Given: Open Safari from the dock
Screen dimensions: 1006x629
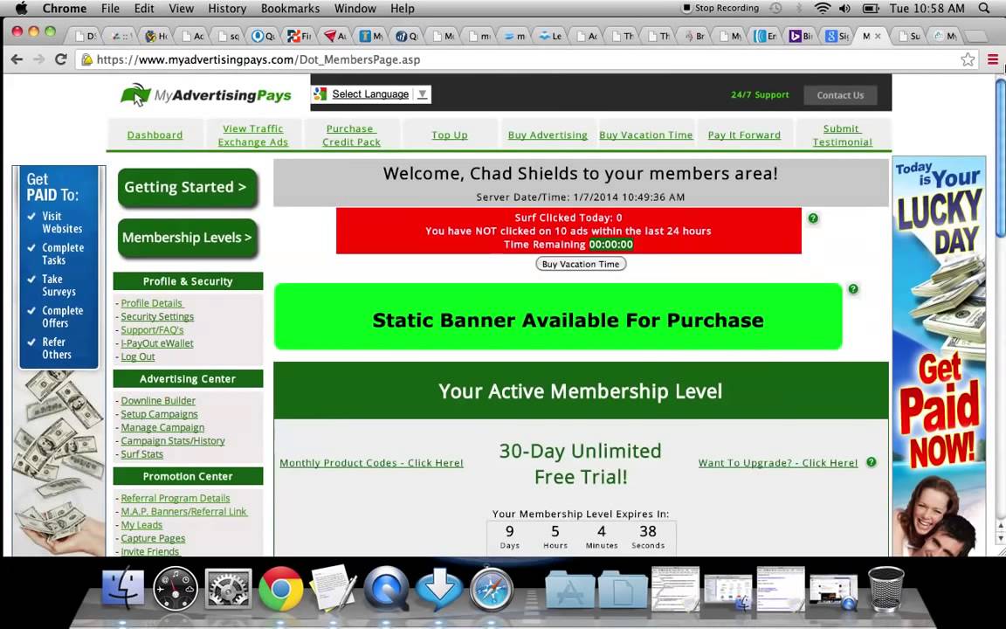Looking at the screenshot, I should 492,588.
